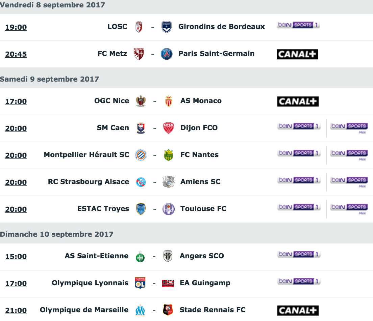Open the 17:00 OGC Nice match time

pyautogui.click(x=16, y=101)
